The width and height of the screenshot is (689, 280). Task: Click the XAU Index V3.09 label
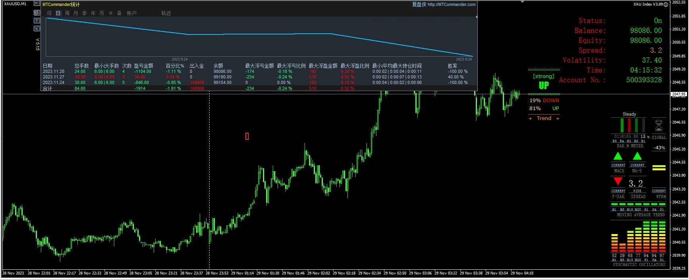tap(648, 4)
